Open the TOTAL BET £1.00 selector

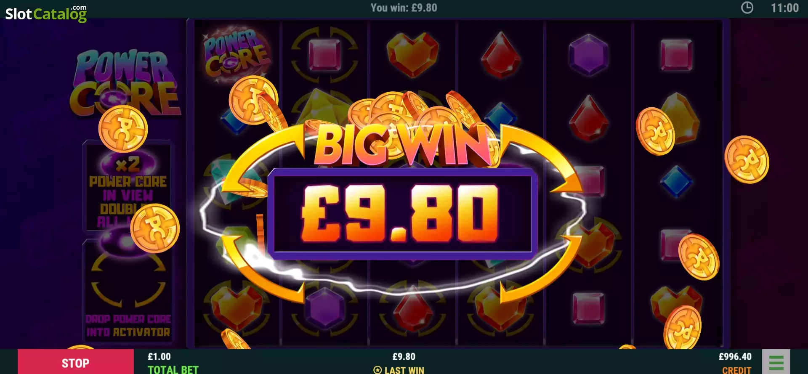click(173, 363)
